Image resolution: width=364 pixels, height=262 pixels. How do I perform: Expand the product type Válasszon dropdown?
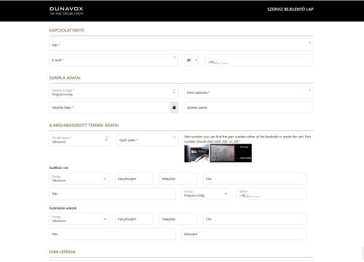coord(79,140)
